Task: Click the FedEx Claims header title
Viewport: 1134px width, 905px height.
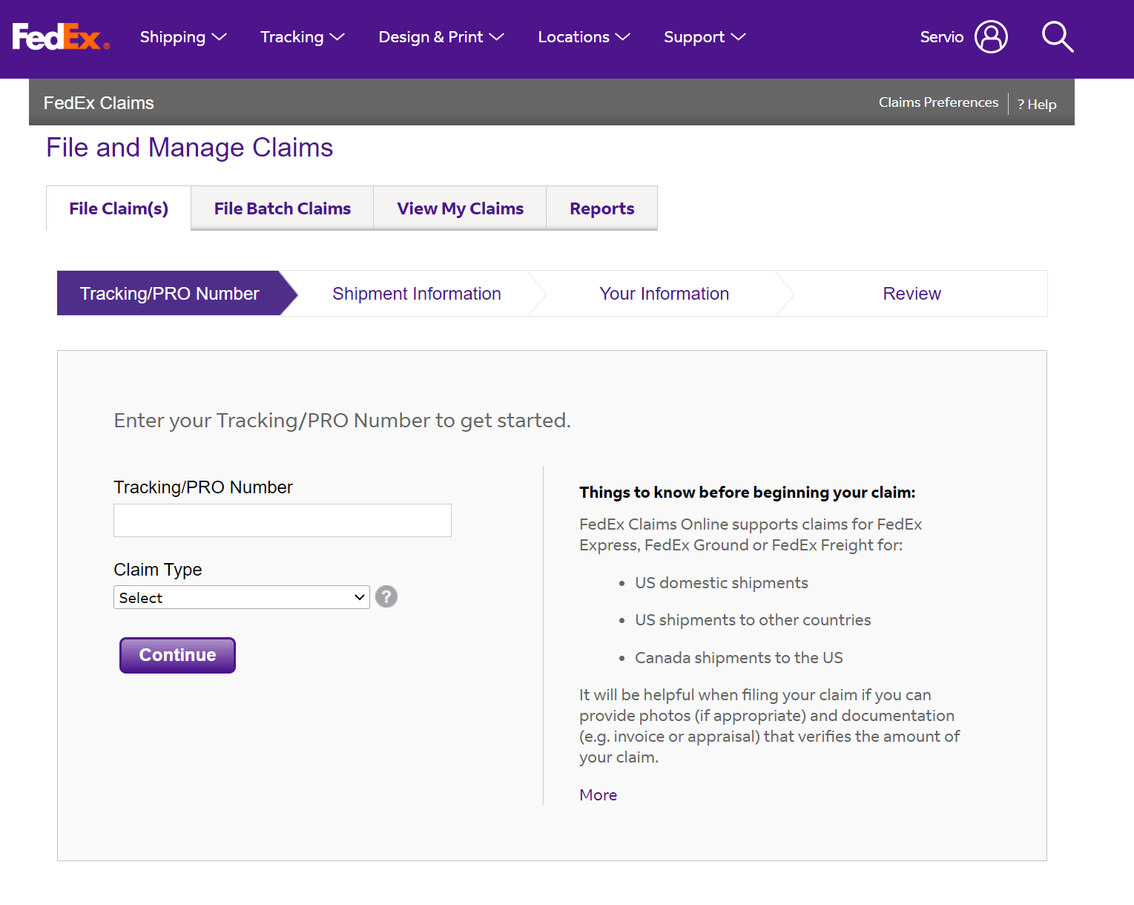Action: coord(99,103)
